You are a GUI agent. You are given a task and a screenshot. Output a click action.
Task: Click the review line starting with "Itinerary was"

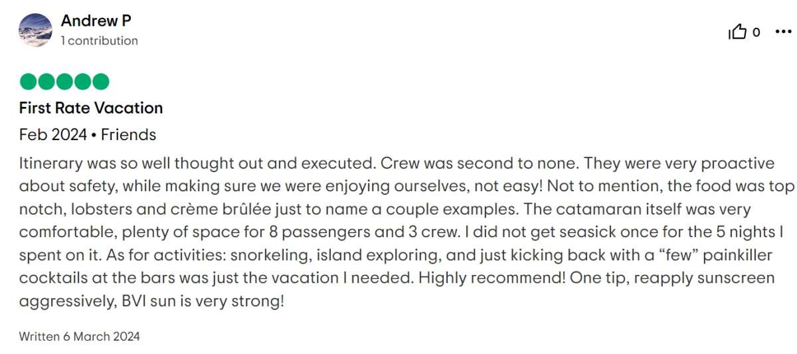(397, 164)
